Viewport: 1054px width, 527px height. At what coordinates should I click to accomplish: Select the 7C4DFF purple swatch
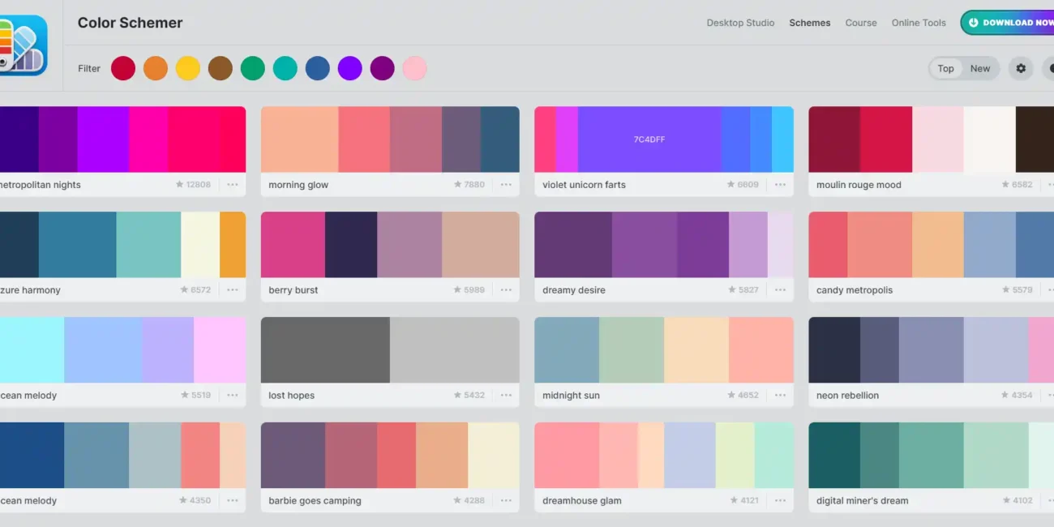click(x=649, y=139)
